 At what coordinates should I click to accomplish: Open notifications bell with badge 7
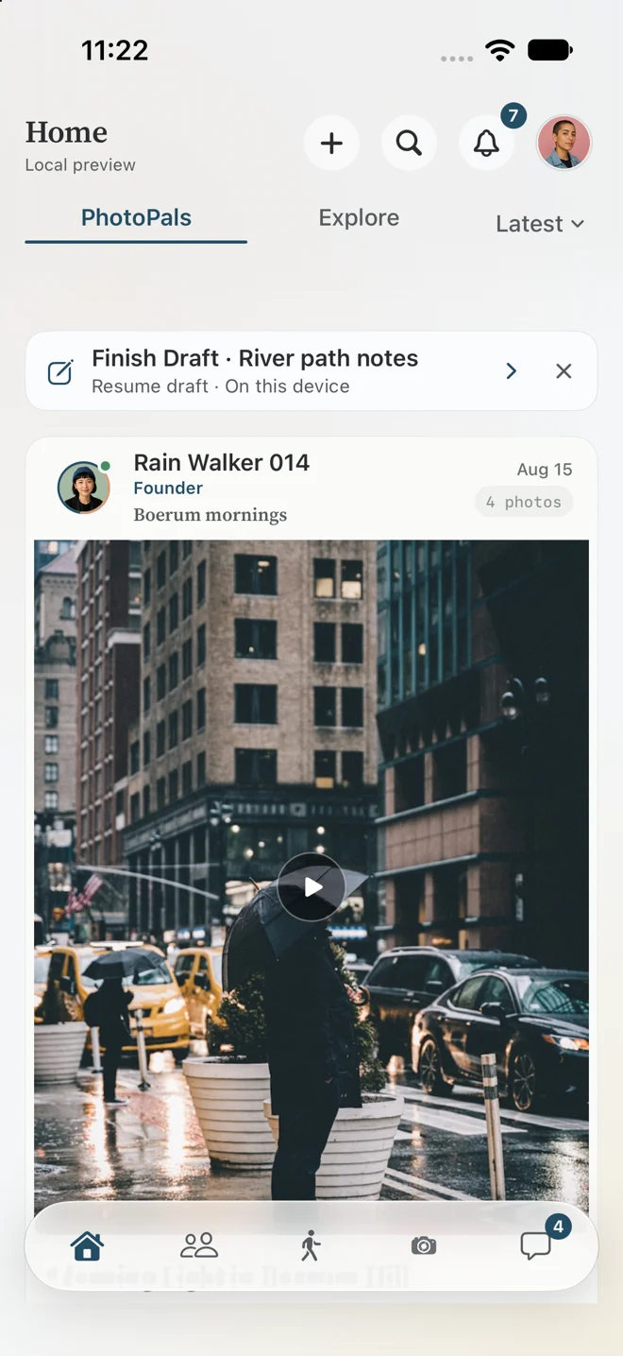(x=486, y=144)
